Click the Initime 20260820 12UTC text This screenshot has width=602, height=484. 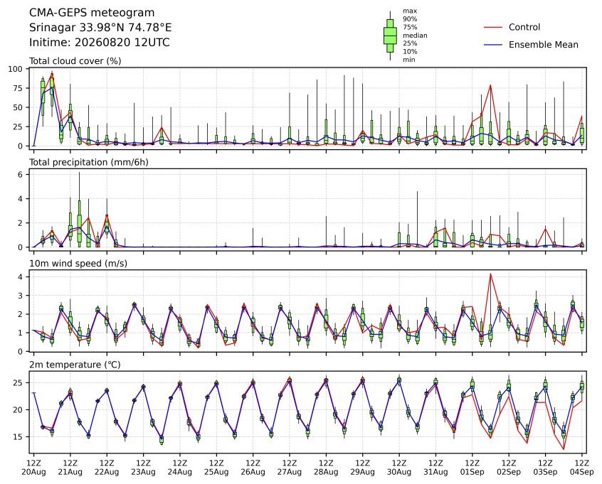pyautogui.click(x=100, y=42)
